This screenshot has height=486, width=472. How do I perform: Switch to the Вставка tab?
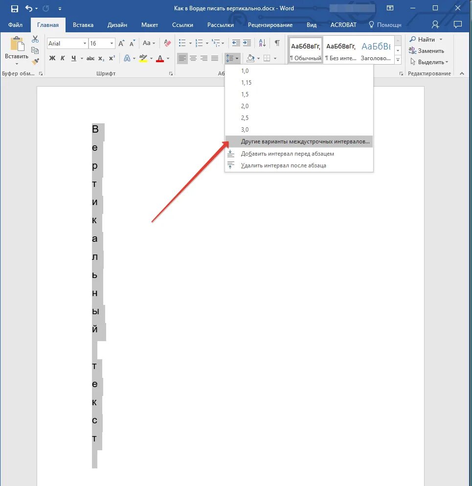83,25
